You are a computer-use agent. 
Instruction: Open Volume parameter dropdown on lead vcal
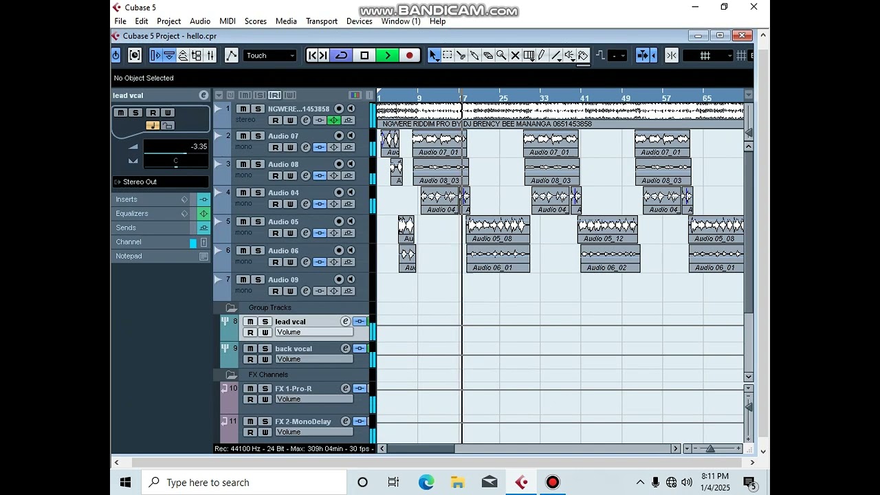[x=314, y=333]
